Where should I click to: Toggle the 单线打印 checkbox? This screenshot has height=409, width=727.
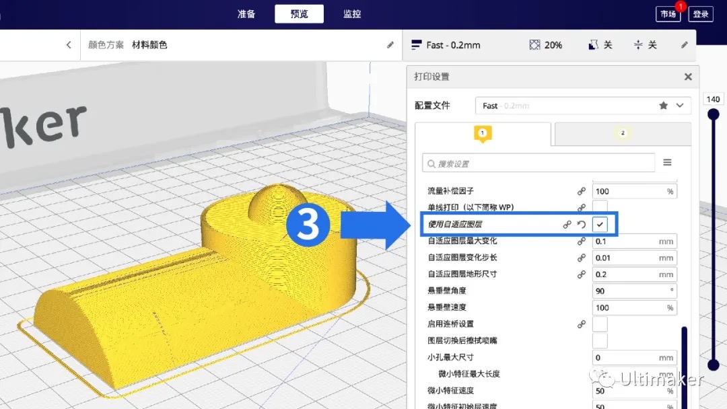tap(600, 206)
